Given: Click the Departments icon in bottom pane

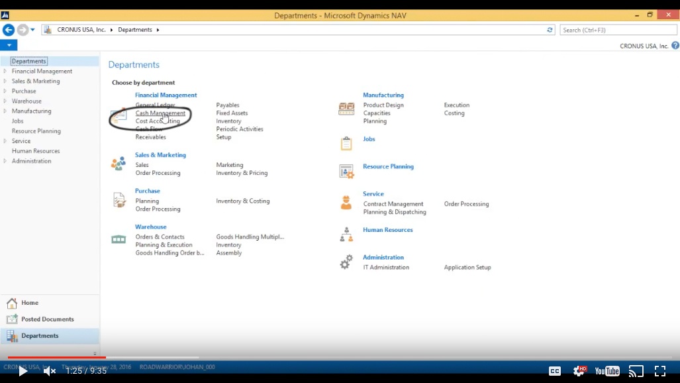Looking at the screenshot, I should pyautogui.click(x=12, y=336).
